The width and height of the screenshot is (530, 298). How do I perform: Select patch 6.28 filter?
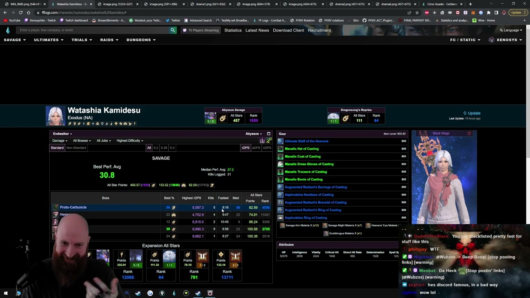pyautogui.click(x=164, y=148)
